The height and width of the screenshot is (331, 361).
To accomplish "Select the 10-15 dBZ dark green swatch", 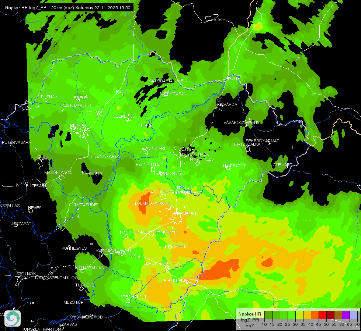I will tap(268, 315).
